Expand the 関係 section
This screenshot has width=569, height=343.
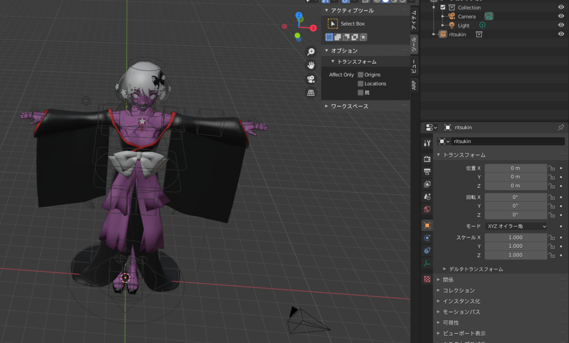click(x=439, y=280)
